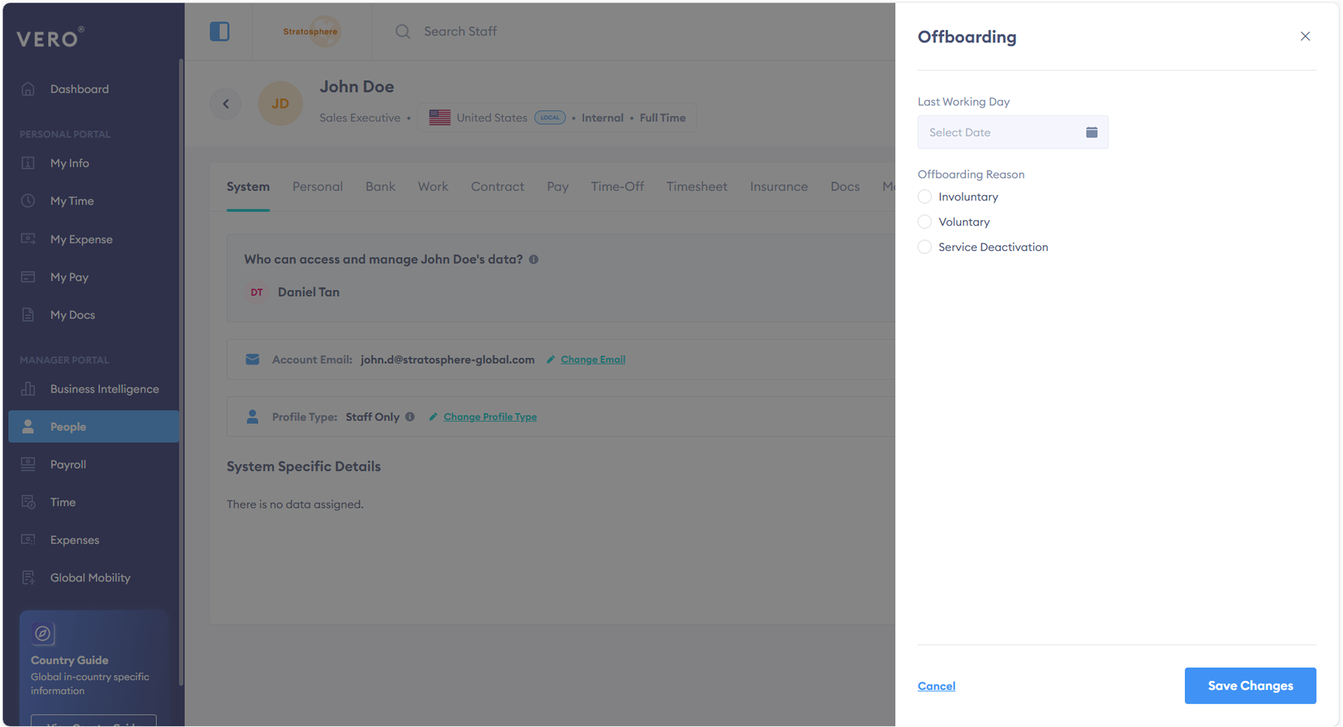Choose Service Deactivation radio option
The width and height of the screenshot is (1343, 727).
pyautogui.click(x=924, y=247)
